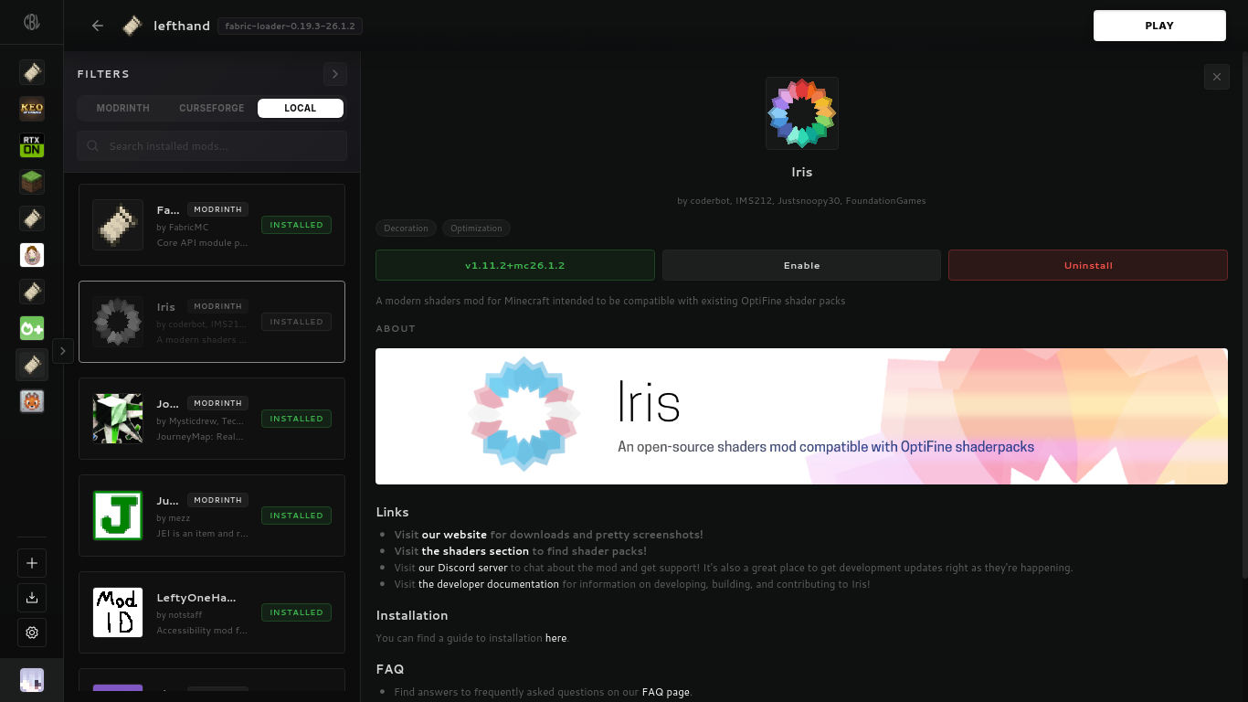Open the account avatar in the sidebar corner
The width and height of the screenshot is (1248, 702).
pos(32,680)
